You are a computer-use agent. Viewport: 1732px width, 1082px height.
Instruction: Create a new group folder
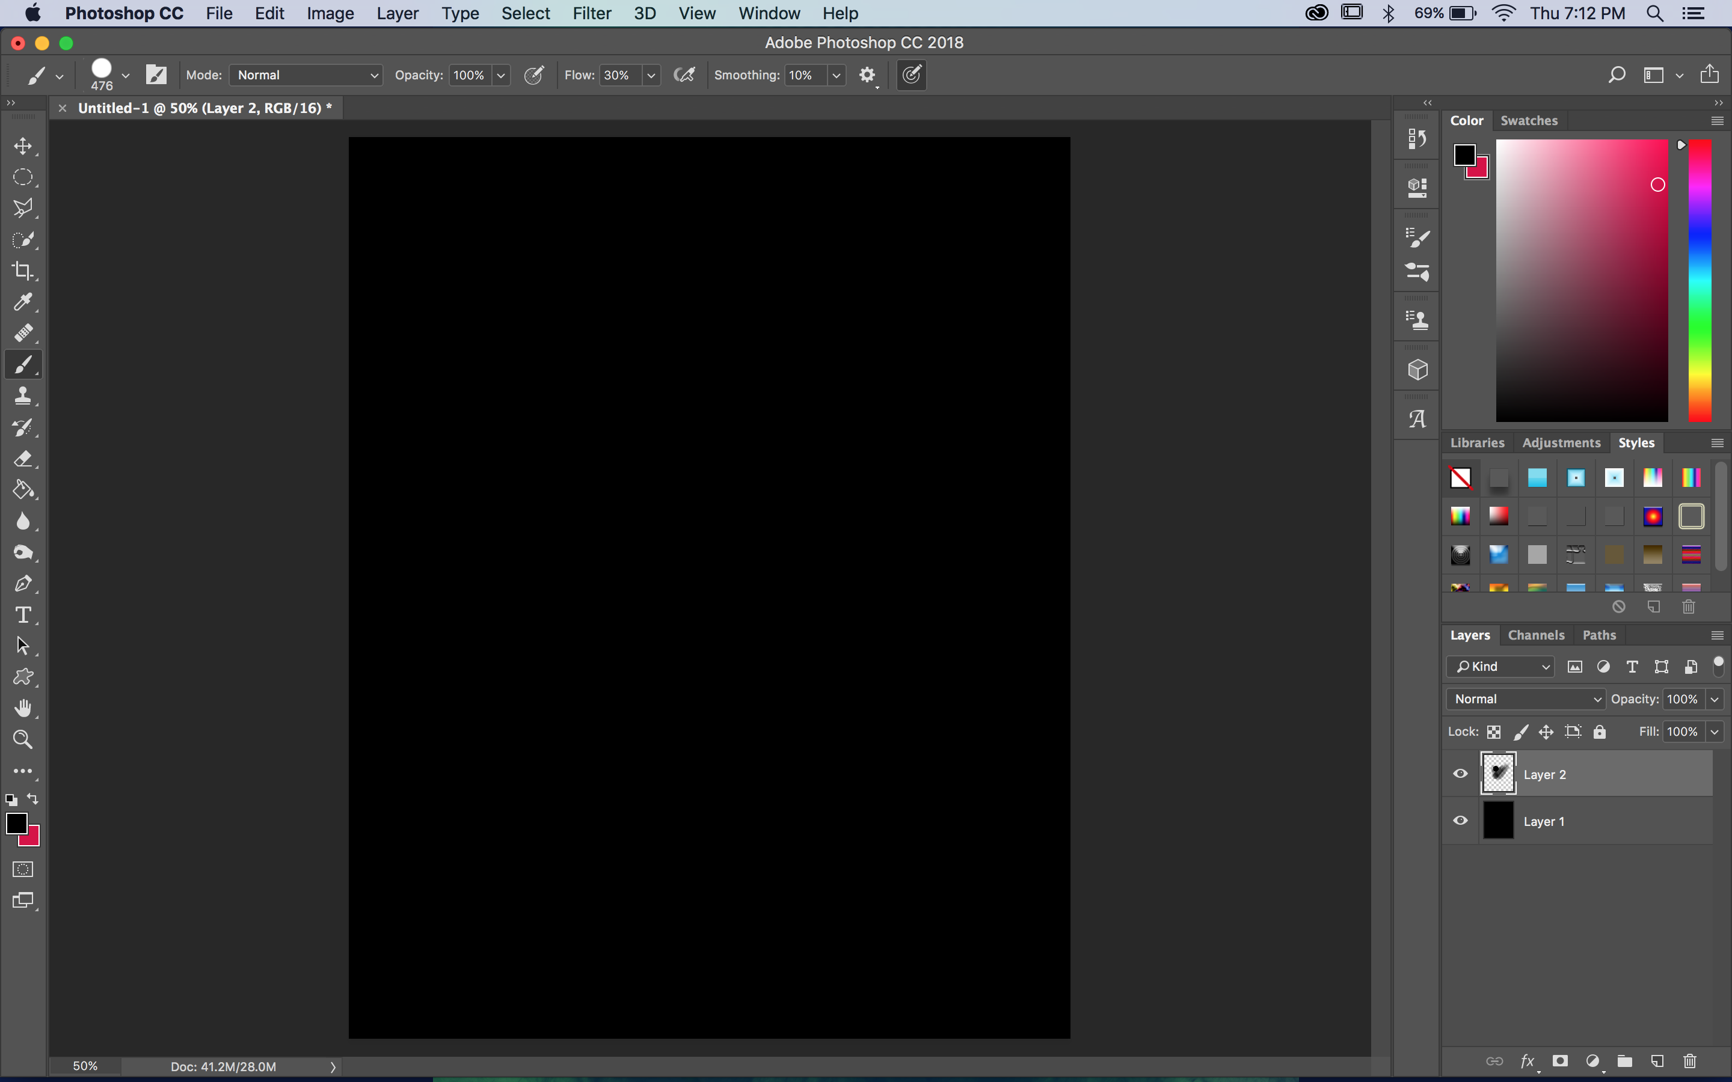1624,1060
